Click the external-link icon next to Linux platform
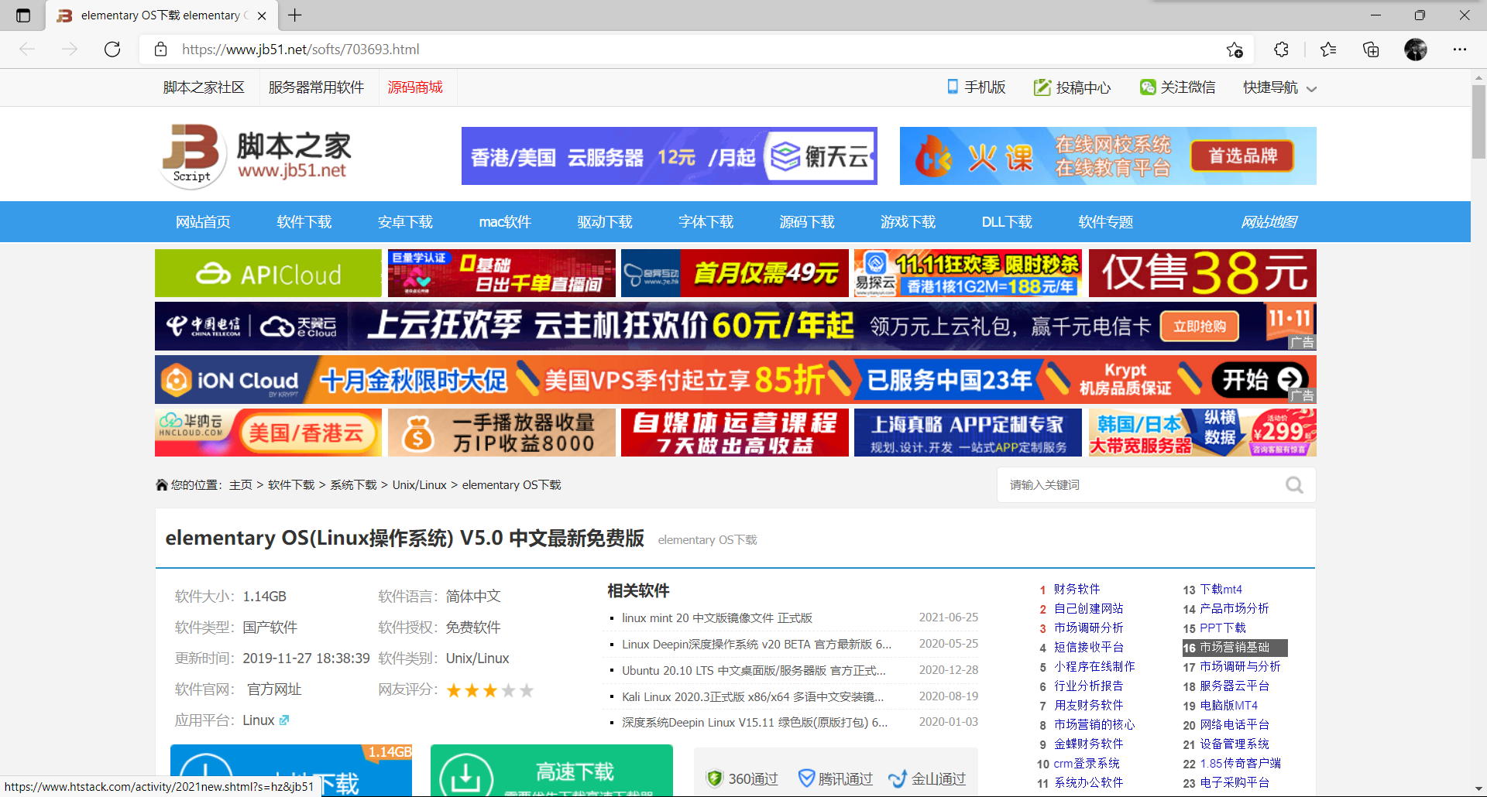This screenshot has height=797, width=1487. click(x=283, y=720)
